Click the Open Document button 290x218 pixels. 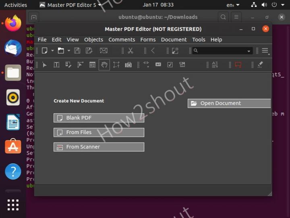click(x=229, y=103)
